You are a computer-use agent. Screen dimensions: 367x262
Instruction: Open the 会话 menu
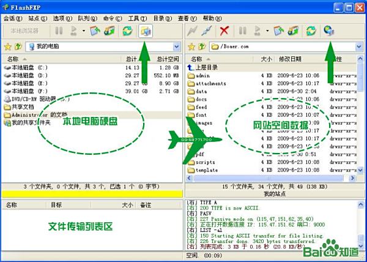(13, 18)
